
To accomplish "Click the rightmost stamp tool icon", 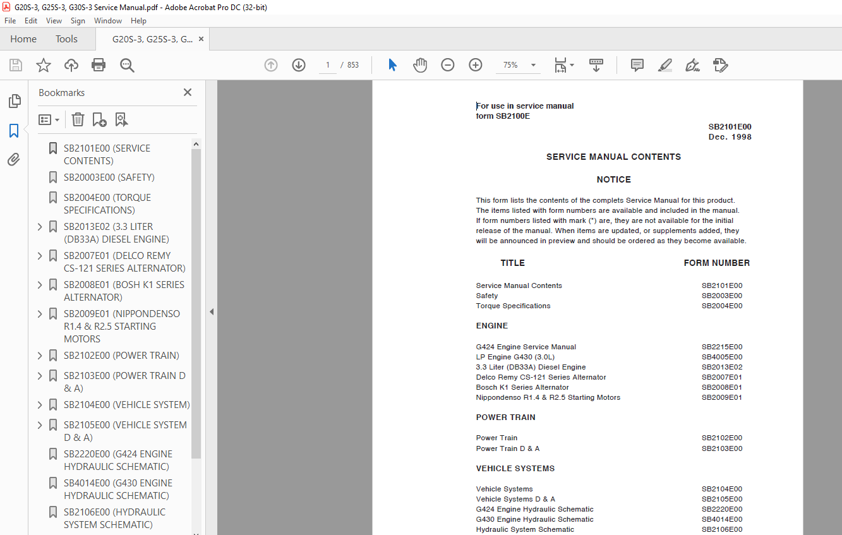I will click(x=720, y=65).
